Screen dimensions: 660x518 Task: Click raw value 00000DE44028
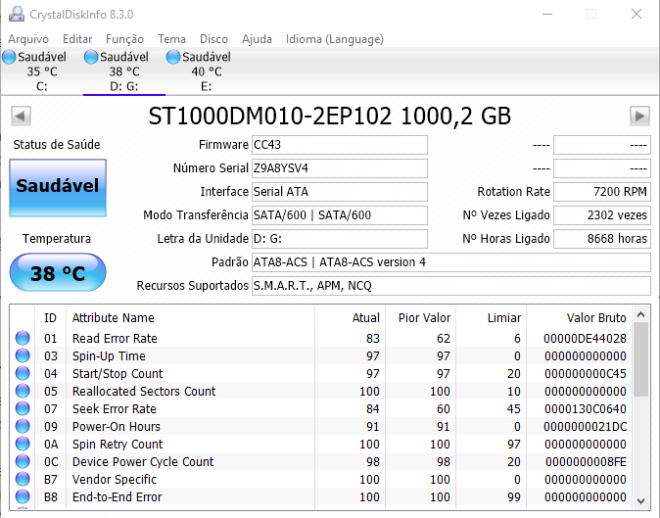tap(585, 339)
